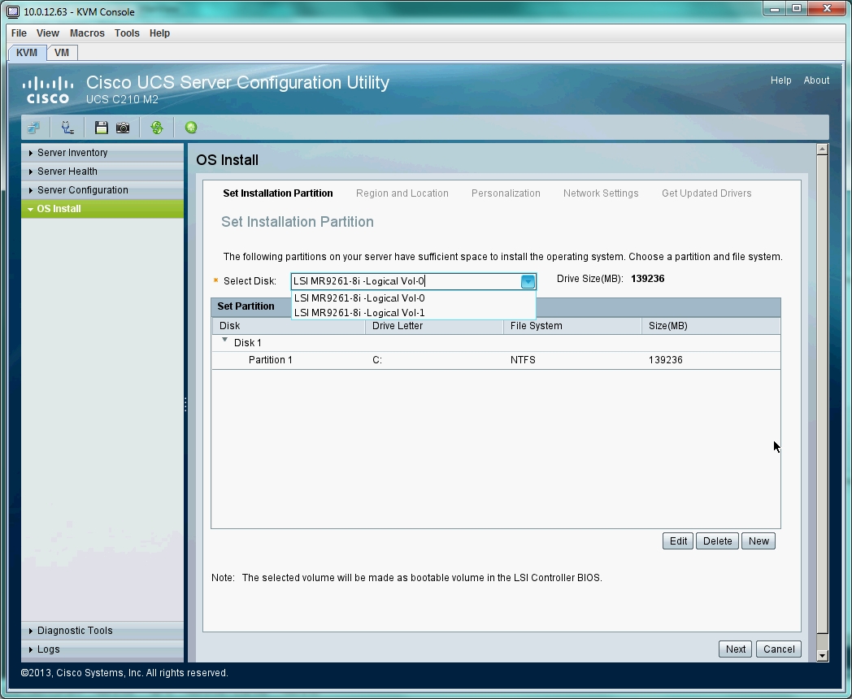Go to Network Settings step
The height and width of the screenshot is (699, 852).
click(601, 193)
